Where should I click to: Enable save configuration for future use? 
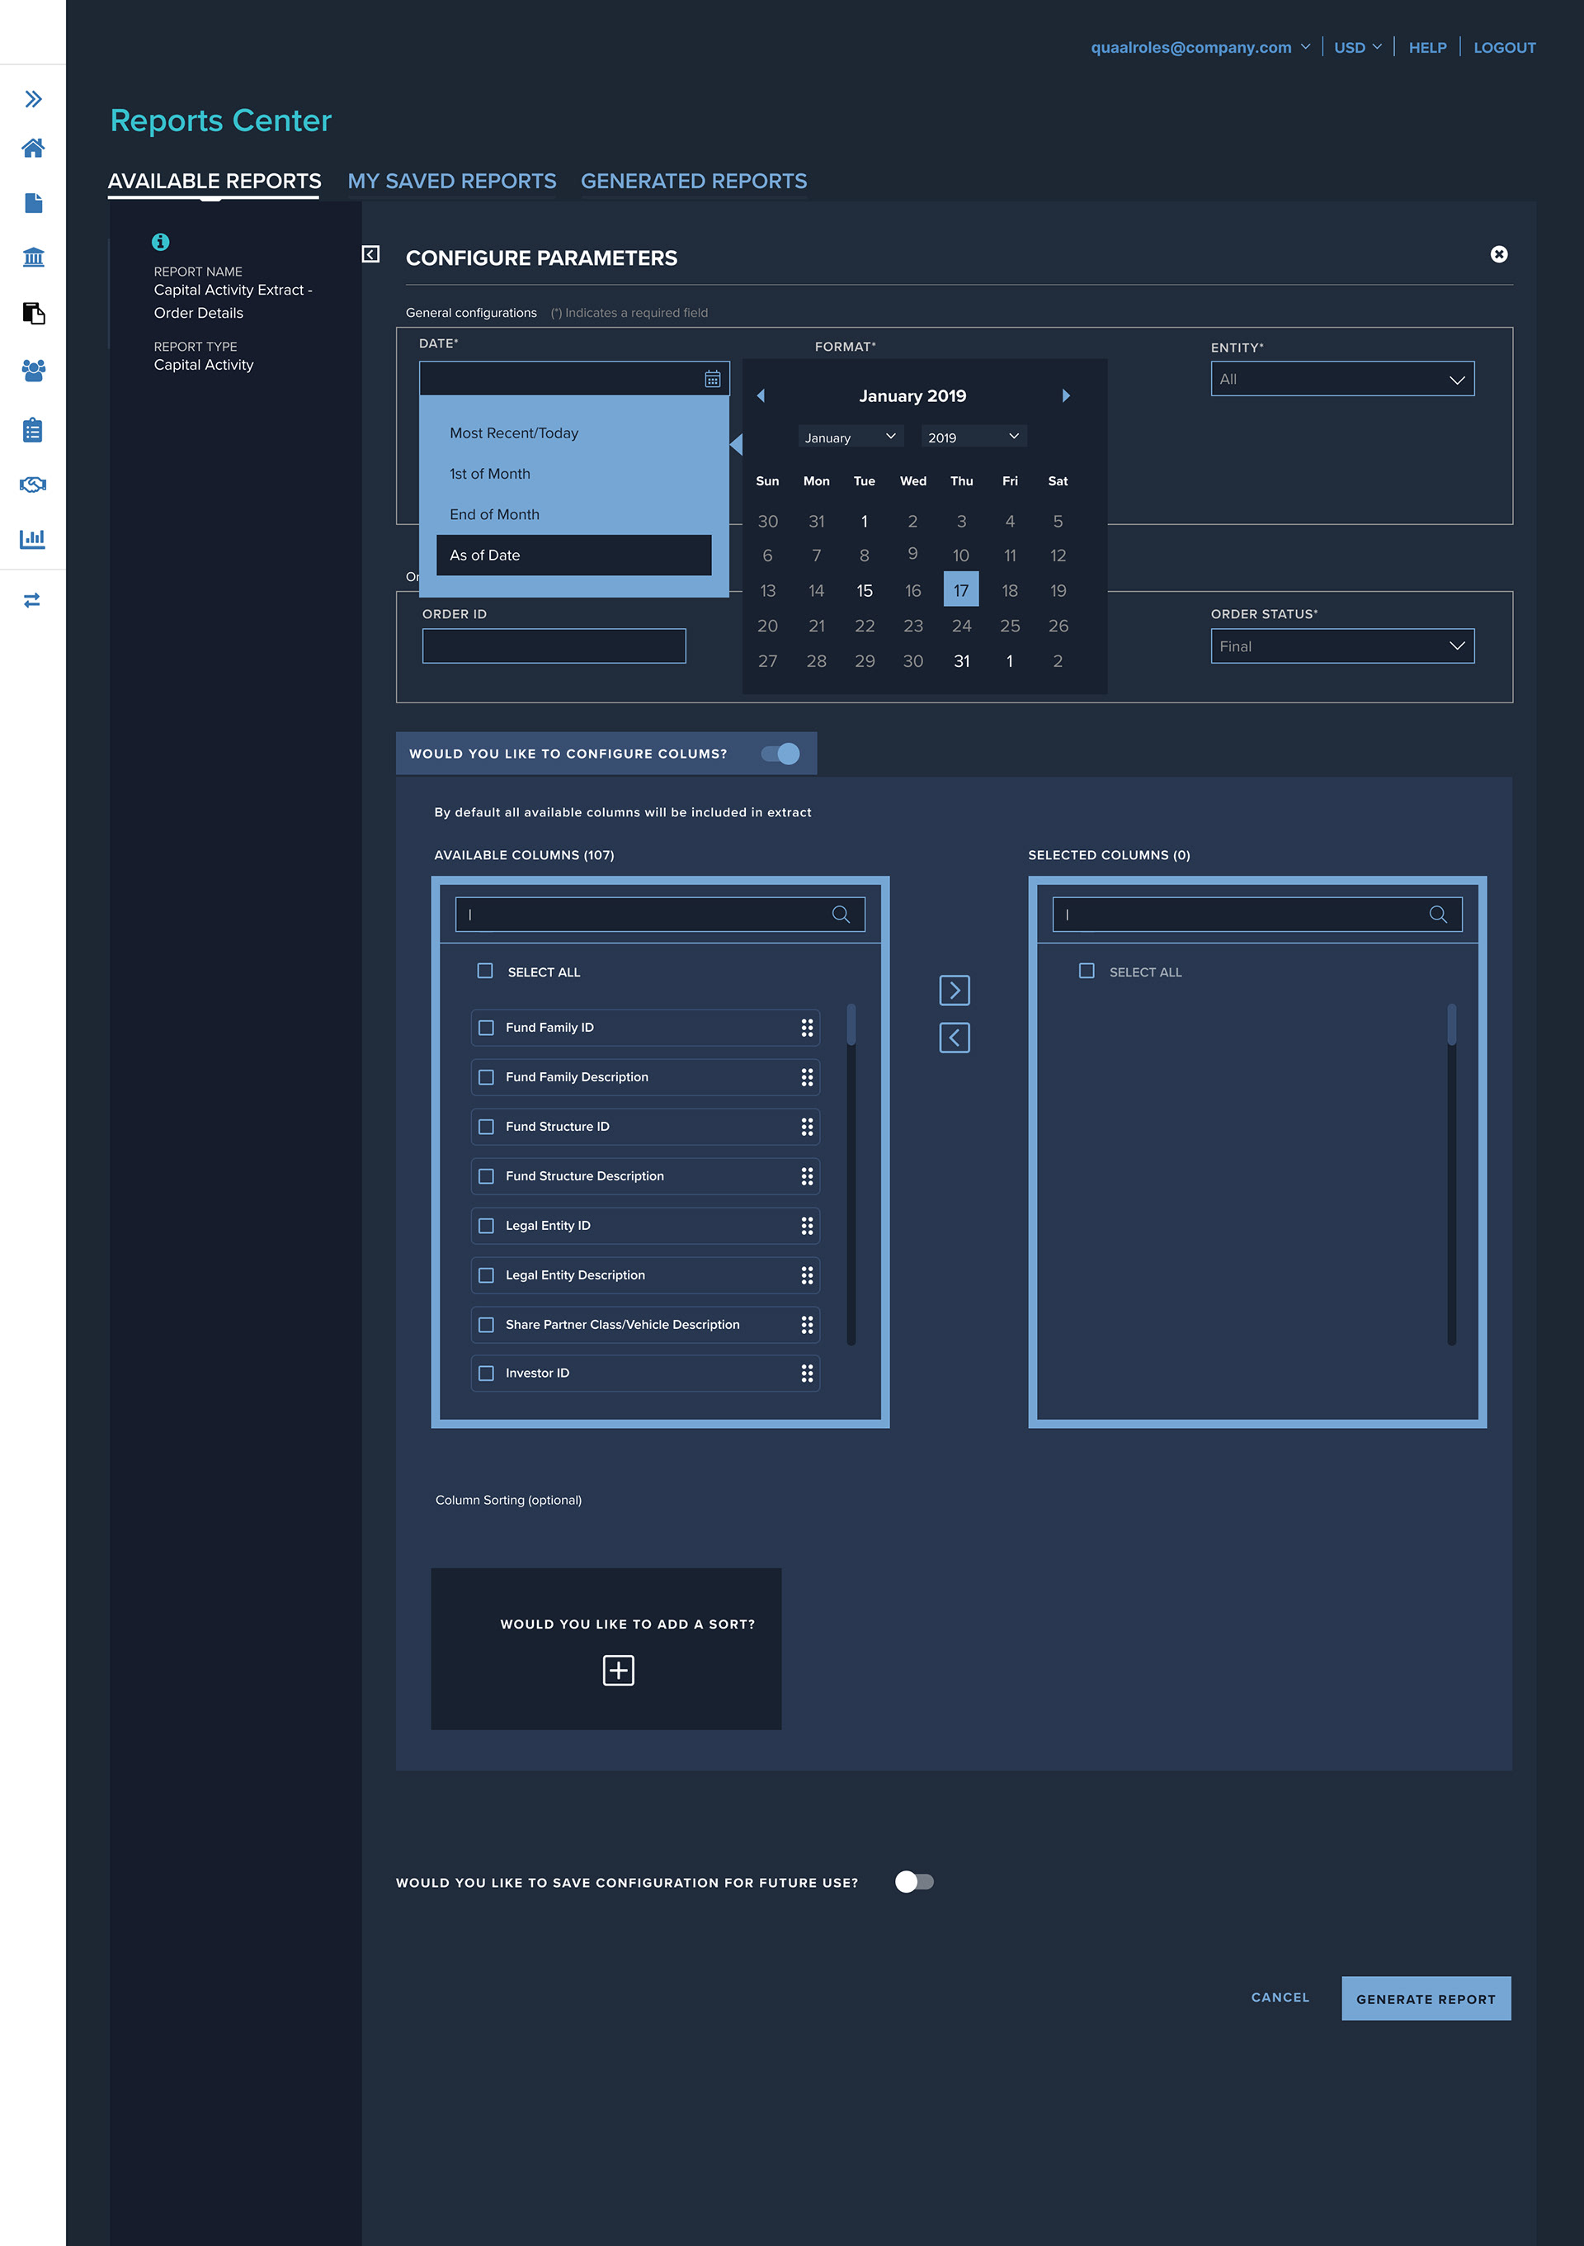coord(914,1882)
